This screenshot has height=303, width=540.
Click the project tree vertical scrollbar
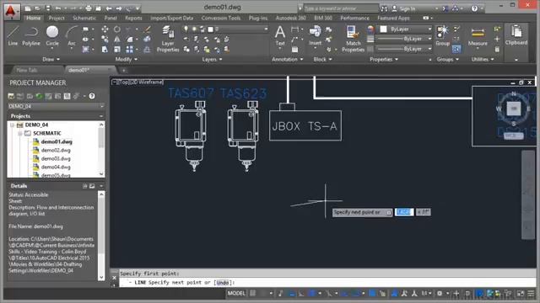(x=101, y=149)
